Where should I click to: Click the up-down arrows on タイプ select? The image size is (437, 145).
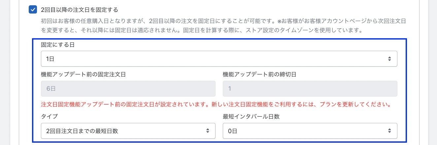pos(208,131)
